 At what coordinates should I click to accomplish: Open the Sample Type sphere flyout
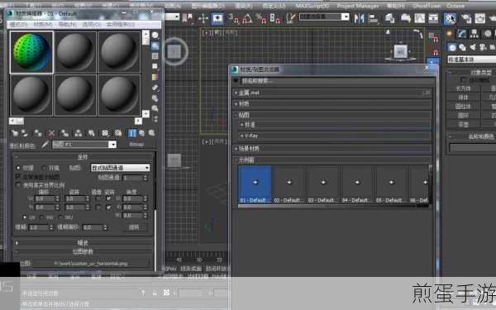(x=155, y=35)
